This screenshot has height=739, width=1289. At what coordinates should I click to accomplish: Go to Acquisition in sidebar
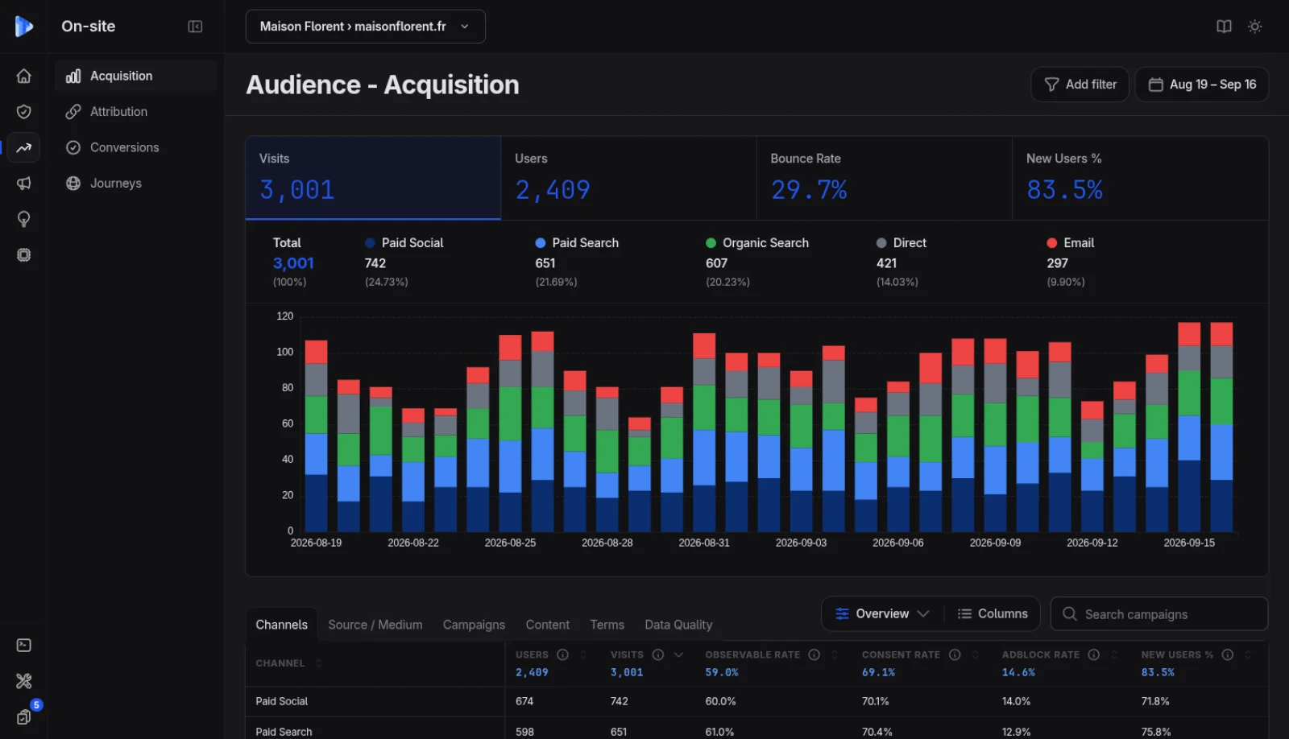coord(135,76)
